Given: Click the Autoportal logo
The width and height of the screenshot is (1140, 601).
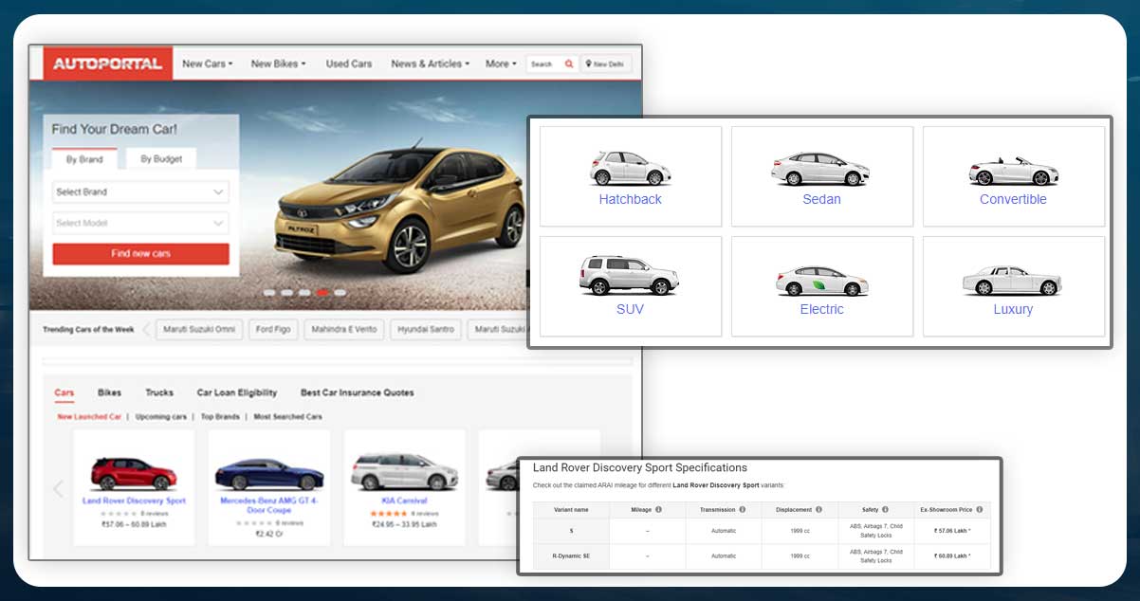Looking at the screenshot, I should 107,64.
